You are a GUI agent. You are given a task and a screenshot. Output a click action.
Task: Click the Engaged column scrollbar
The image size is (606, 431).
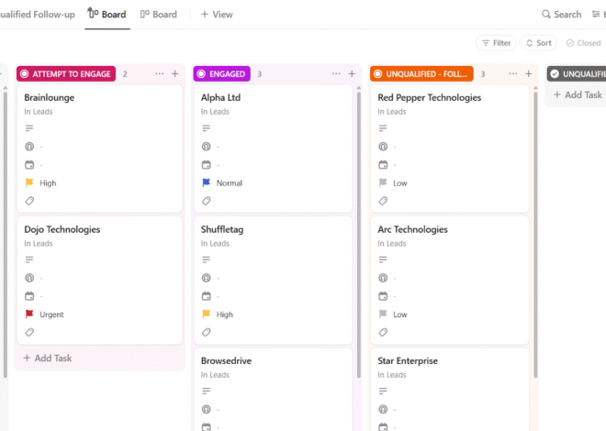pyautogui.click(x=359, y=233)
